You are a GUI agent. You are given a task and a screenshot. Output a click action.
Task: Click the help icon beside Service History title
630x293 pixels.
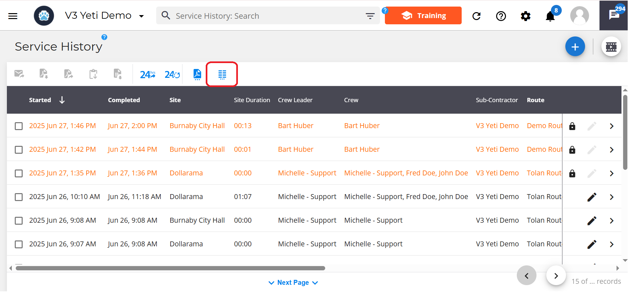104,37
